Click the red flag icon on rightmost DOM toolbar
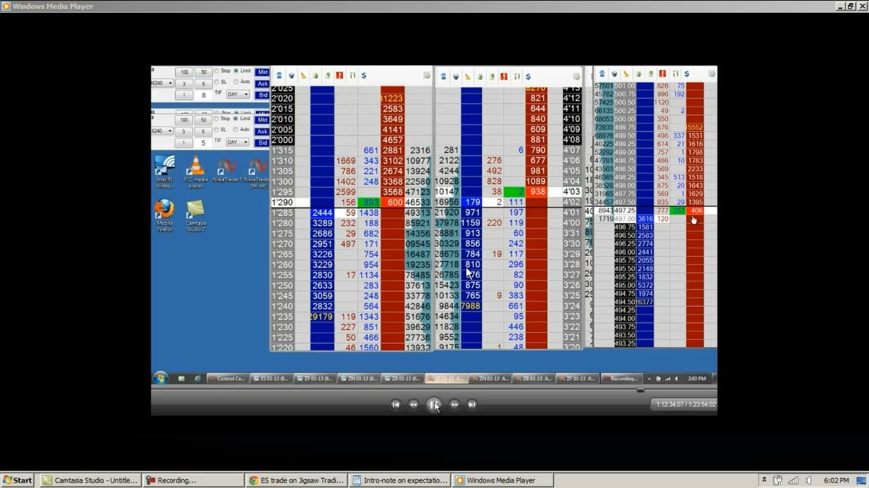The width and height of the screenshot is (869, 488). (x=662, y=73)
